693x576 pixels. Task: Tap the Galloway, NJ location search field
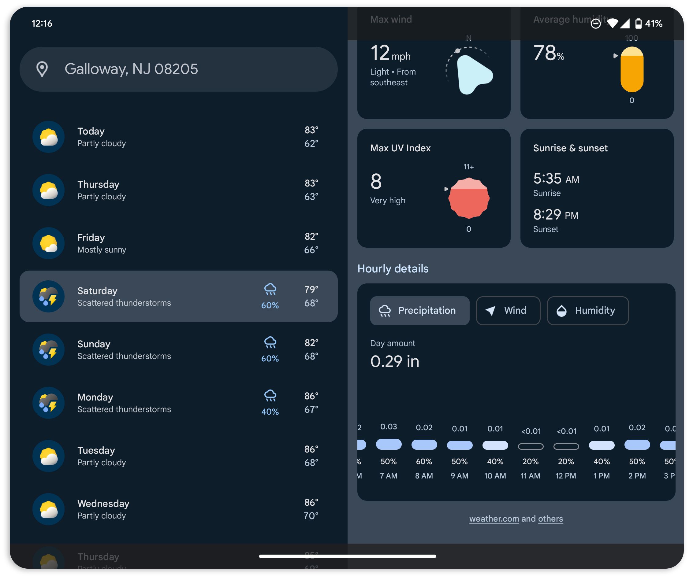(x=178, y=69)
